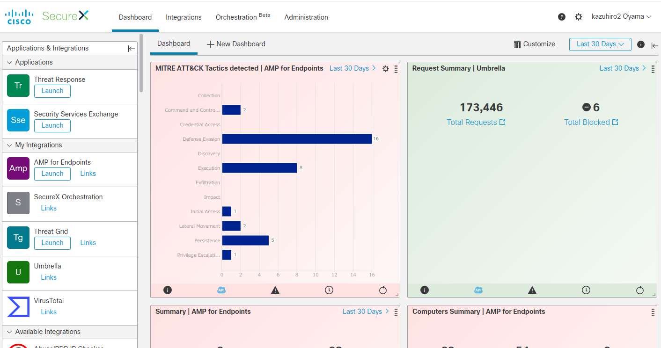
Task: Click warning triangle in Request Summary footer
Action: pyautogui.click(x=532, y=290)
